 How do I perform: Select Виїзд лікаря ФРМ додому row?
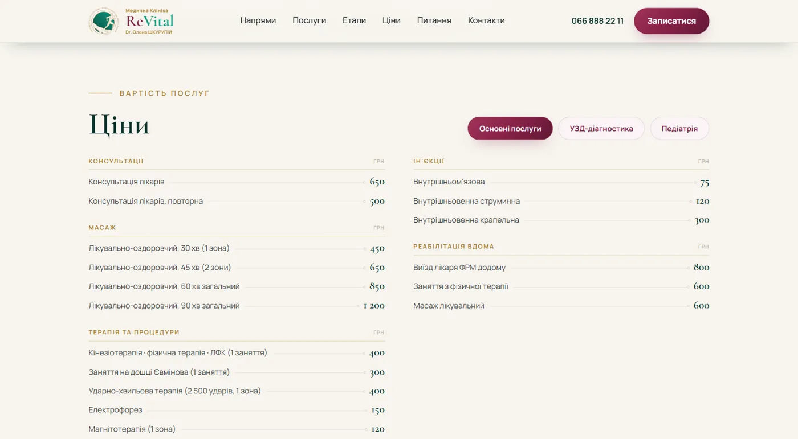coord(561,268)
